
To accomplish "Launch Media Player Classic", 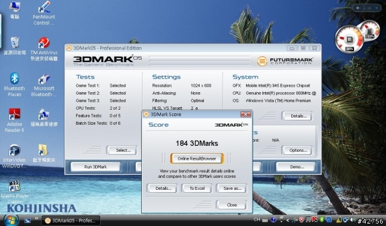I will pyautogui.click(x=14, y=192).
